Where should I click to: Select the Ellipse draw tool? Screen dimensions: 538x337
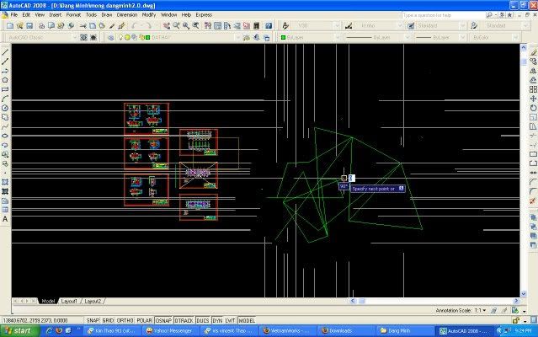(x=5, y=136)
